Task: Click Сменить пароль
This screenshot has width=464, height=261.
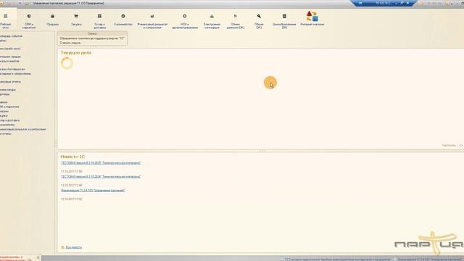Action: point(70,43)
